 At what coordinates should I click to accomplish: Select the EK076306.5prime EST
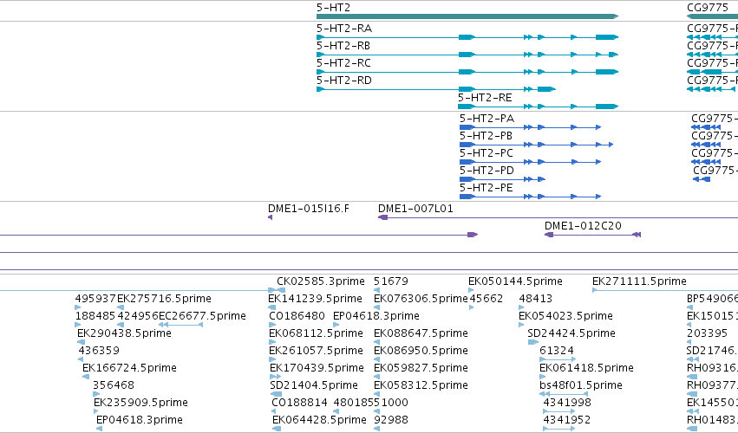coord(376,307)
